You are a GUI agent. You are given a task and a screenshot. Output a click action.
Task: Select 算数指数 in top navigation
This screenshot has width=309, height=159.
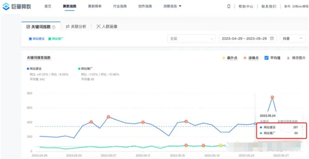(x=70, y=6)
